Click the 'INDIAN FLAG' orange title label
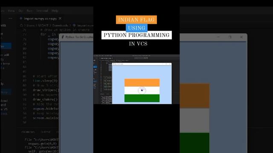This screenshot has height=153, width=273. (x=136, y=20)
